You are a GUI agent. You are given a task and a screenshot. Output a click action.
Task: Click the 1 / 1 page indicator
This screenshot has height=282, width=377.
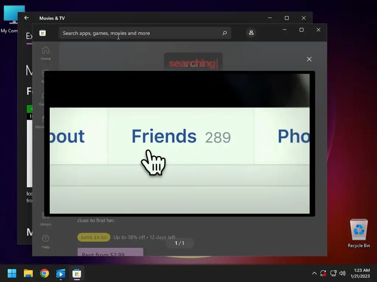click(180, 243)
